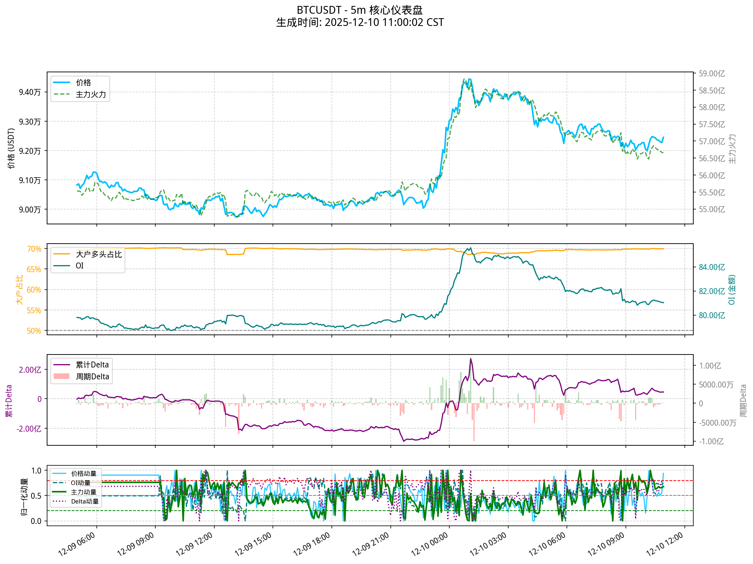This screenshot has height=564, width=753.
Task: Click the 周期Delta pink legend swatch
Action: click(x=62, y=376)
